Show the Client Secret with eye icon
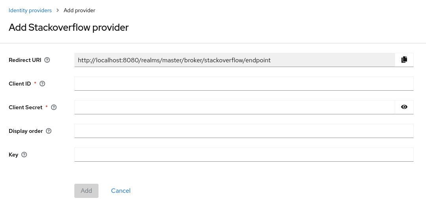 coord(404,107)
